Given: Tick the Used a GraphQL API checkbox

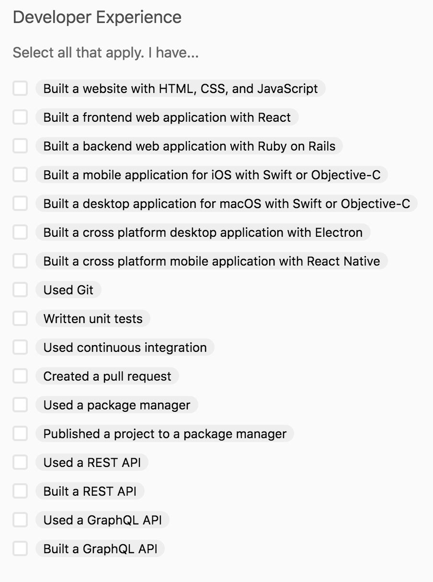Looking at the screenshot, I should 20,520.
